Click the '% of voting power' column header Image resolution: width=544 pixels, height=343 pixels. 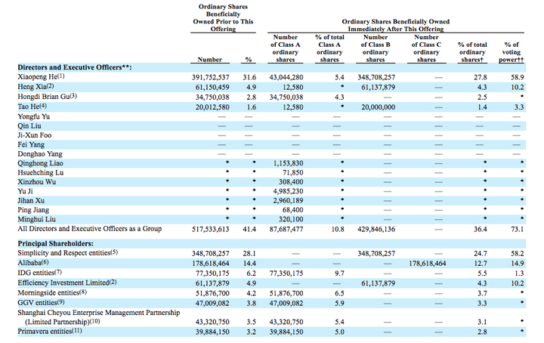pos(512,52)
